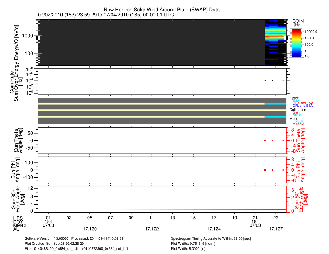Select the UTC date range subtitle text
This screenshot has height=254, width=329.
point(106,15)
